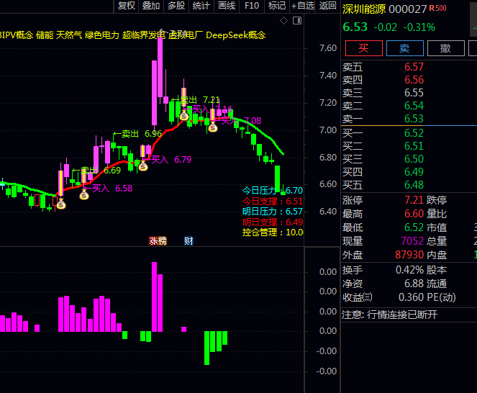Click the 500 index badge beside code 000027
Image resolution: width=477 pixels, height=393 pixels.
pyautogui.click(x=441, y=8)
